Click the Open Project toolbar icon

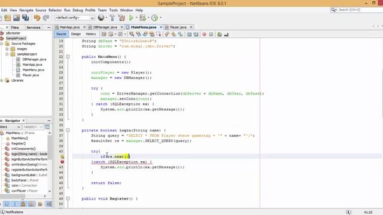pos(16,18)
